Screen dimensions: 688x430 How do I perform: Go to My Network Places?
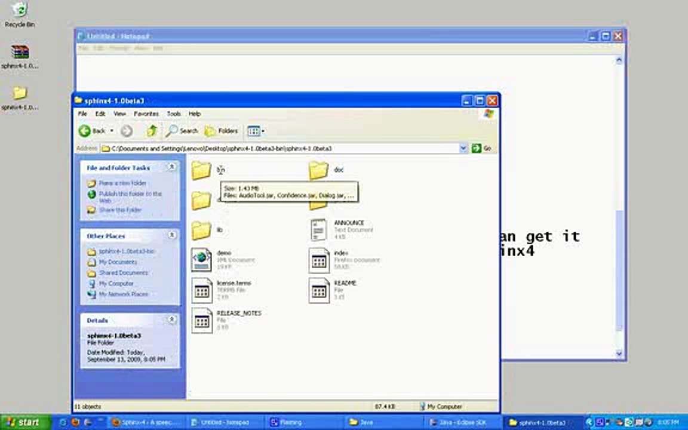123,294
